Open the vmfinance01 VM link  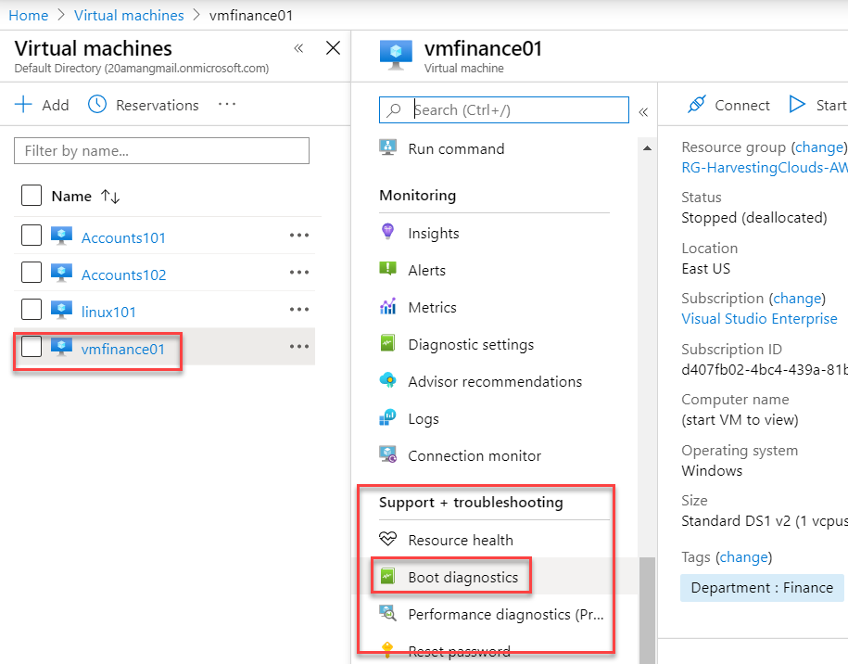click(x=122, y=349)
